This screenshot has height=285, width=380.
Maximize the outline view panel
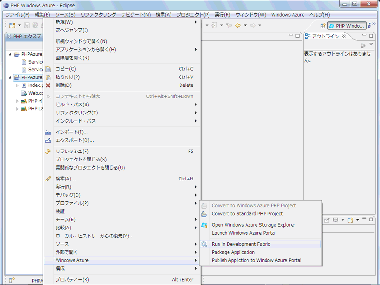[x=371, y=35]
